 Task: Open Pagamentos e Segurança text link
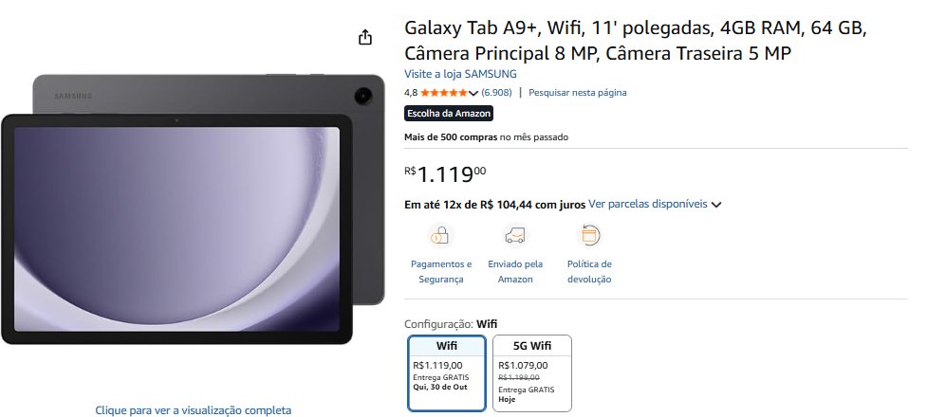(441, 272)
